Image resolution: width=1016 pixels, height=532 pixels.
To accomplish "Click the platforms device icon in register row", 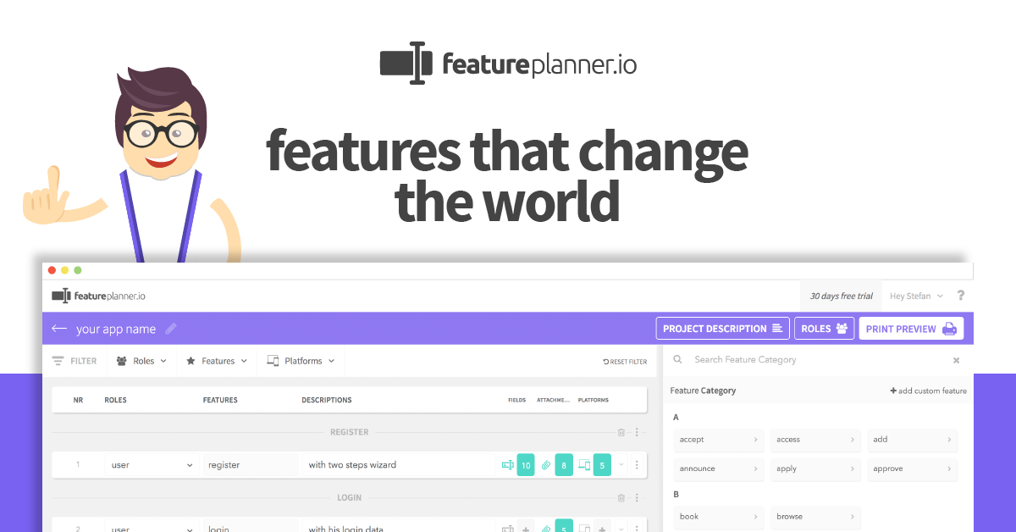I will pyautogui.click(x=584, y=464).
